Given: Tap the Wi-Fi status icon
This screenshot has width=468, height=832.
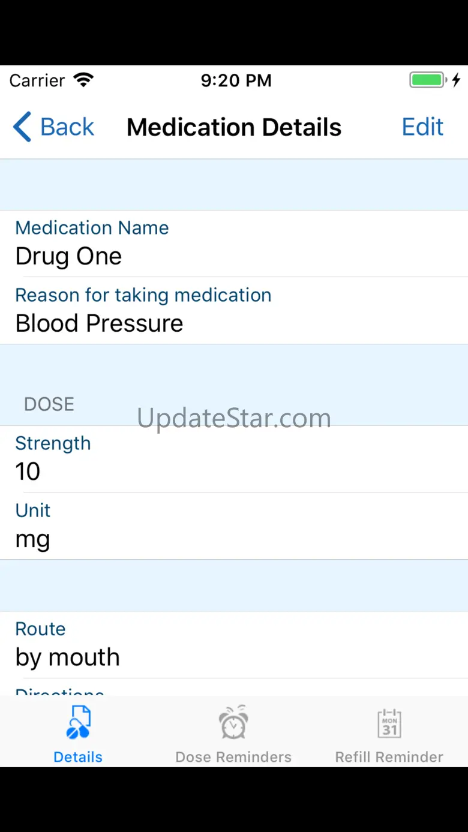Looking at the screenshot, I should pyautogui.click(x=83, y=80).
